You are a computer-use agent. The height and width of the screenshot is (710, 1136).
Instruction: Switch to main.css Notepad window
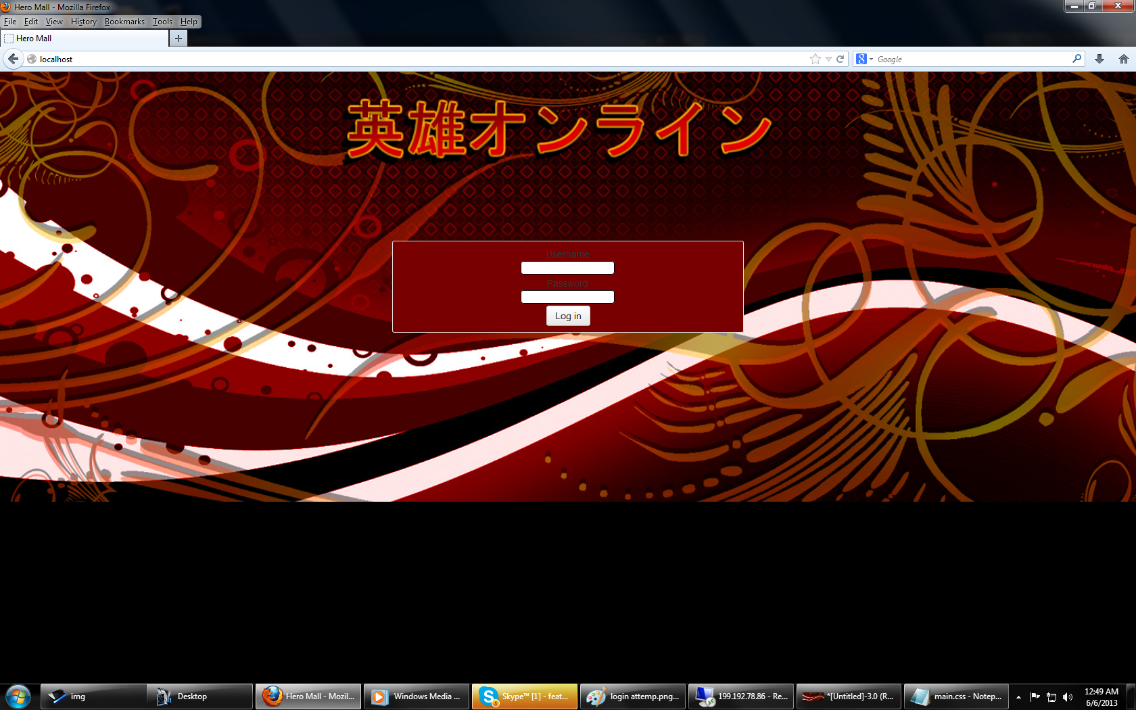[x=956, y=696]
